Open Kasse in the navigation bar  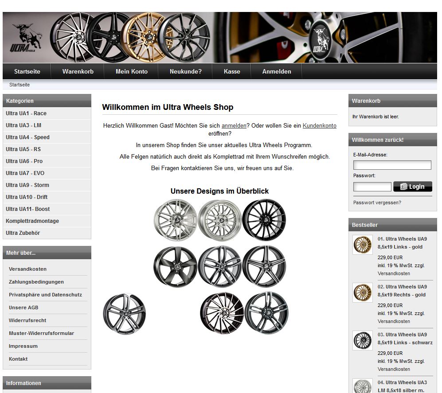232,72
